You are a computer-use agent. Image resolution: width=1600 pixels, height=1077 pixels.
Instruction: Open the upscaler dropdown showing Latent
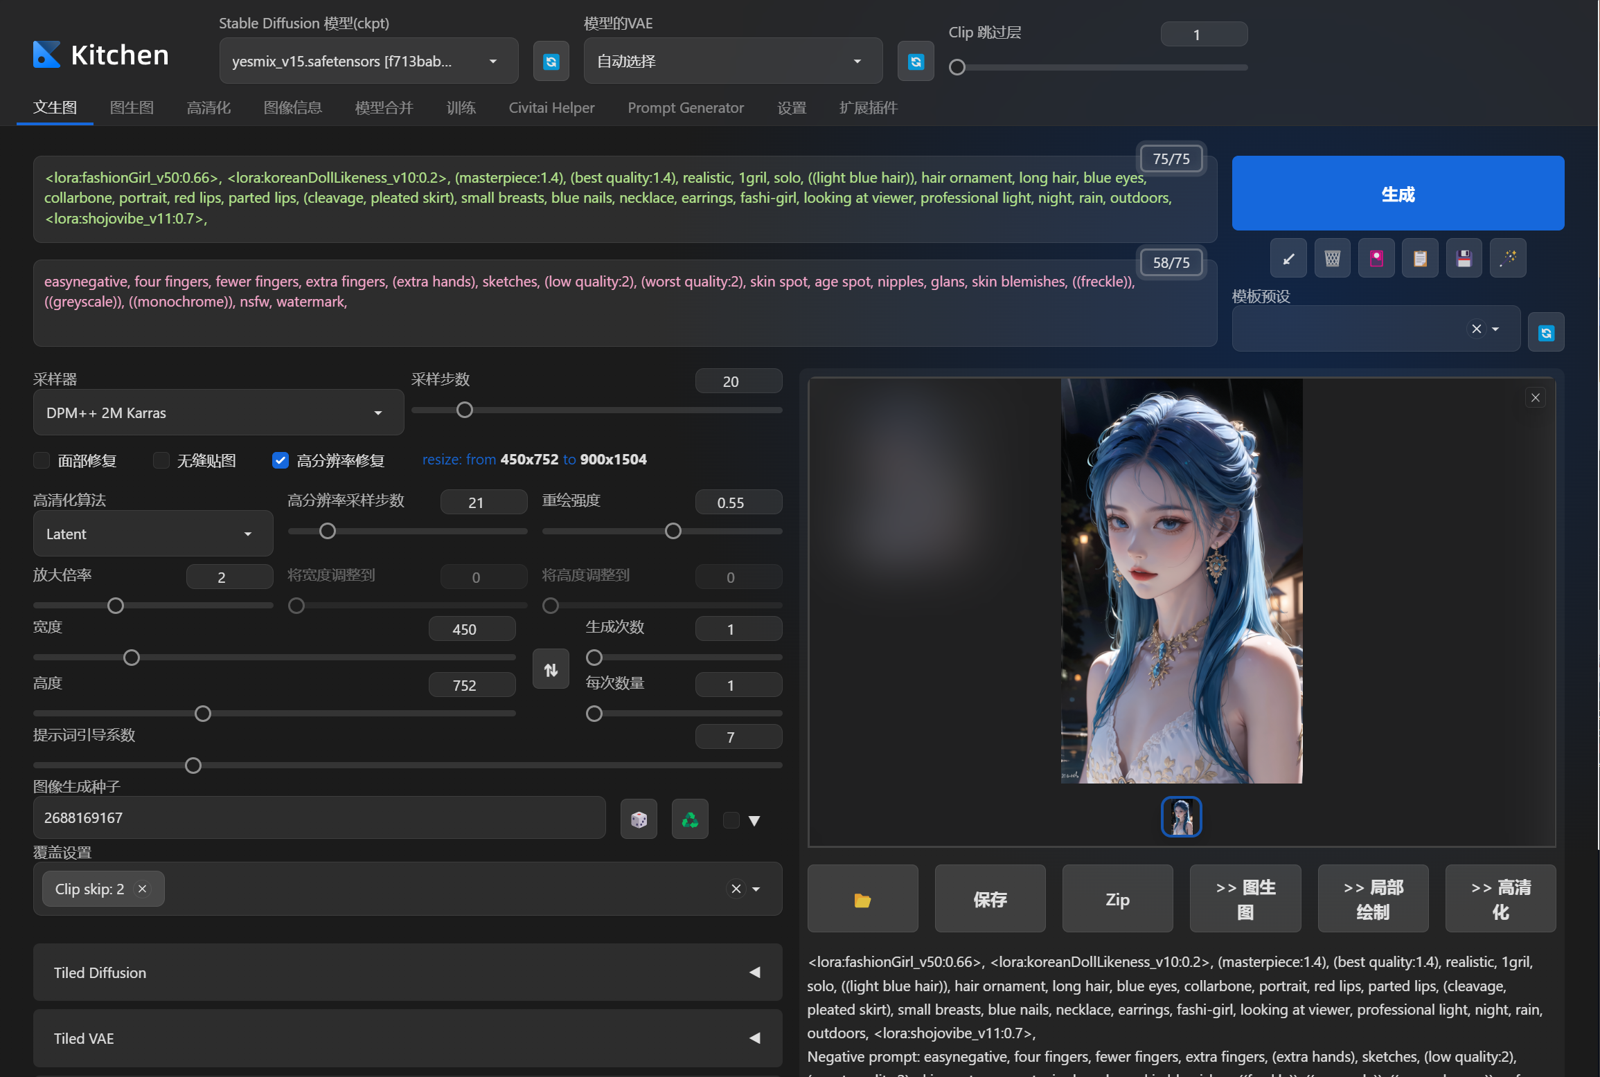153,534
